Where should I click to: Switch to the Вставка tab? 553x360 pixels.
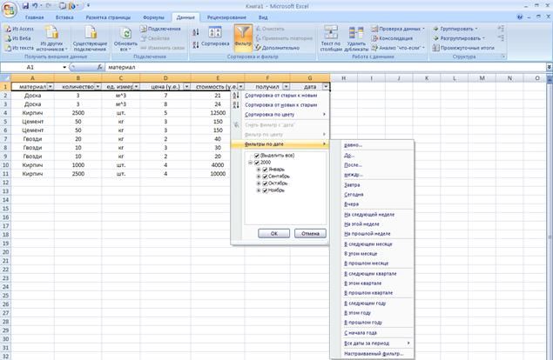[64, 17]
